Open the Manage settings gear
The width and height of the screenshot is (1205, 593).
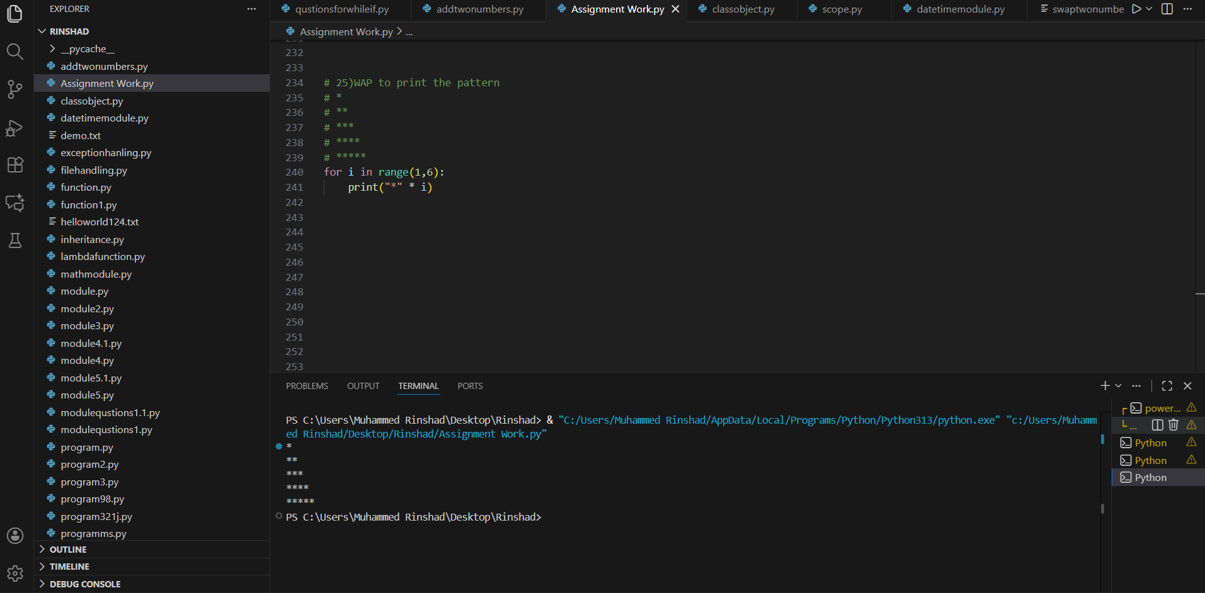point(15,573)
